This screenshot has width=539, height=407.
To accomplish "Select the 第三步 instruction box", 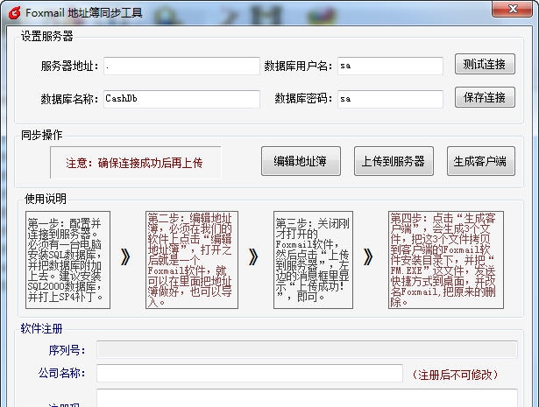I will tap(313, 260).
